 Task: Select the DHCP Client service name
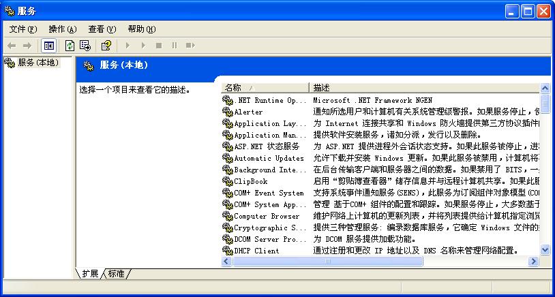[x=256, y=250]
